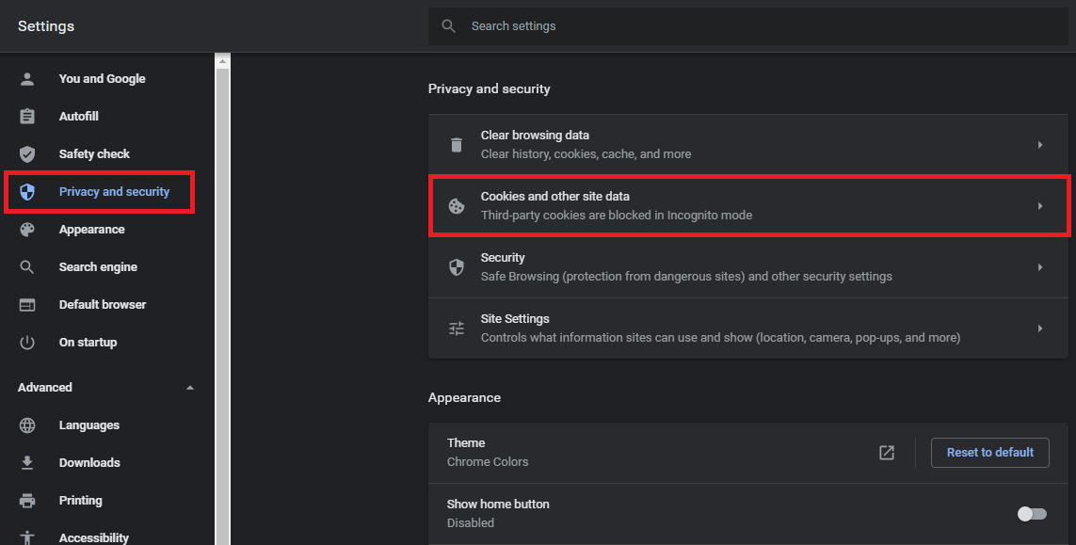Select the Appearance palette icon
The width and height of the screenshot is (1076, 545).
coord(27,229)
